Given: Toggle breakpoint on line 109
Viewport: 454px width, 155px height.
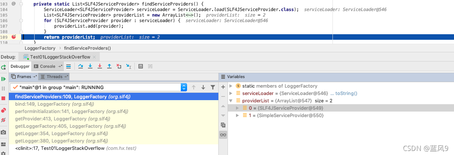Looking at the screenshot, I should click(x=14, y=37).
